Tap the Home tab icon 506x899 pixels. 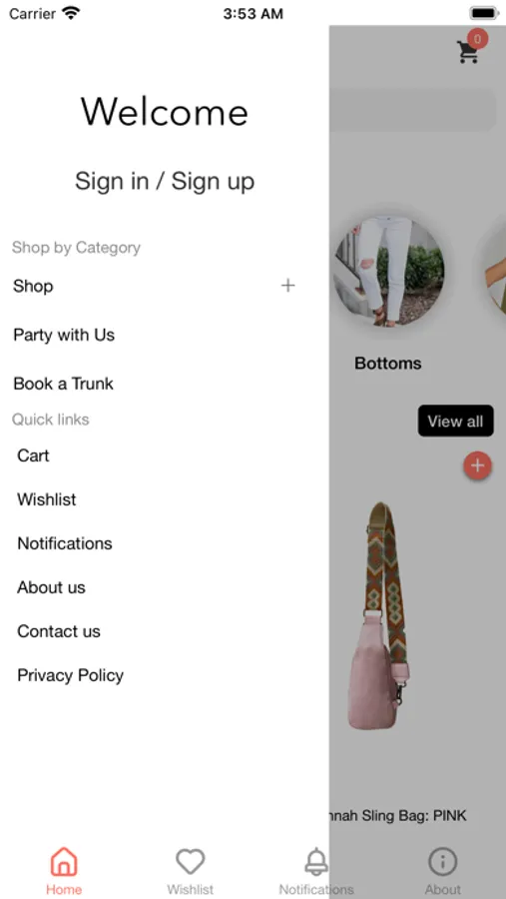(64, 862)
